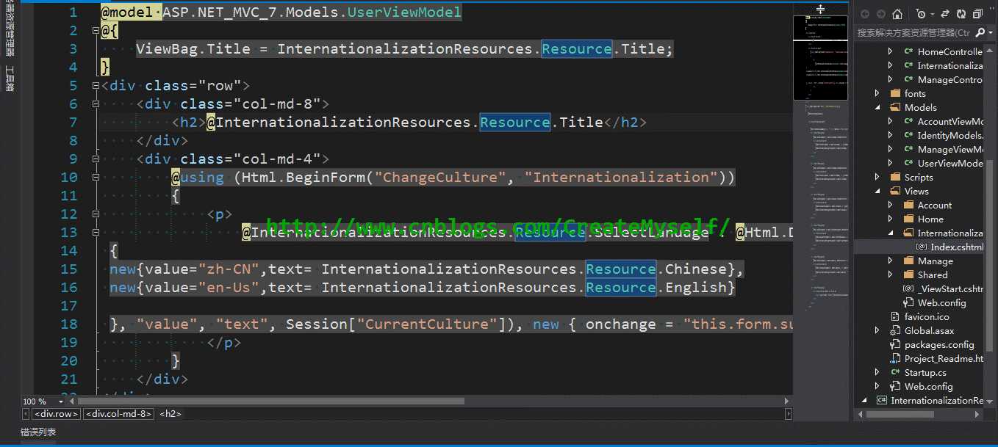Select Index.cshtml in Solution Explorer
Screen dimensions: 998x447
956,247
